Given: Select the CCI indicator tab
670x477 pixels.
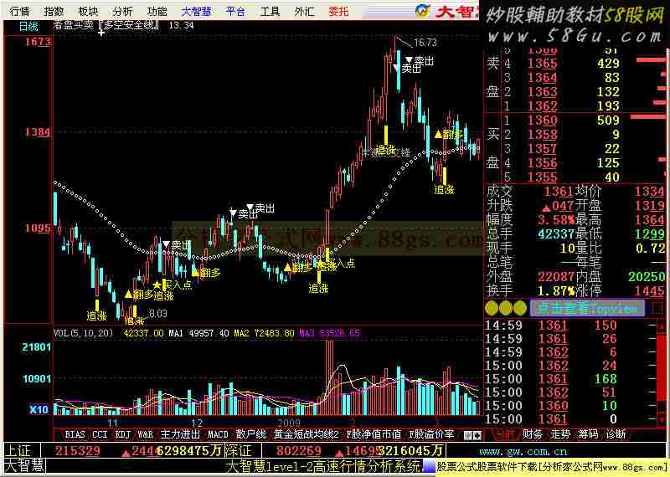Looking at the screenshot, I should (x=100, y=434).
